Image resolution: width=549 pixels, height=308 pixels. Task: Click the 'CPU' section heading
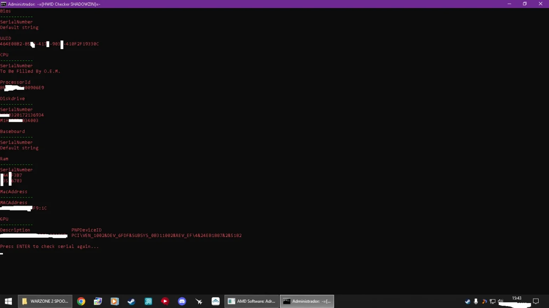coord(4,55)
